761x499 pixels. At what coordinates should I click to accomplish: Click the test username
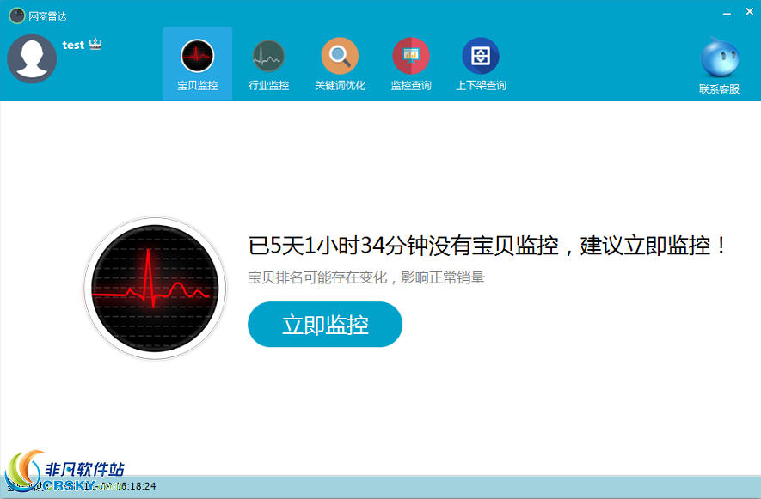(73, 46)
